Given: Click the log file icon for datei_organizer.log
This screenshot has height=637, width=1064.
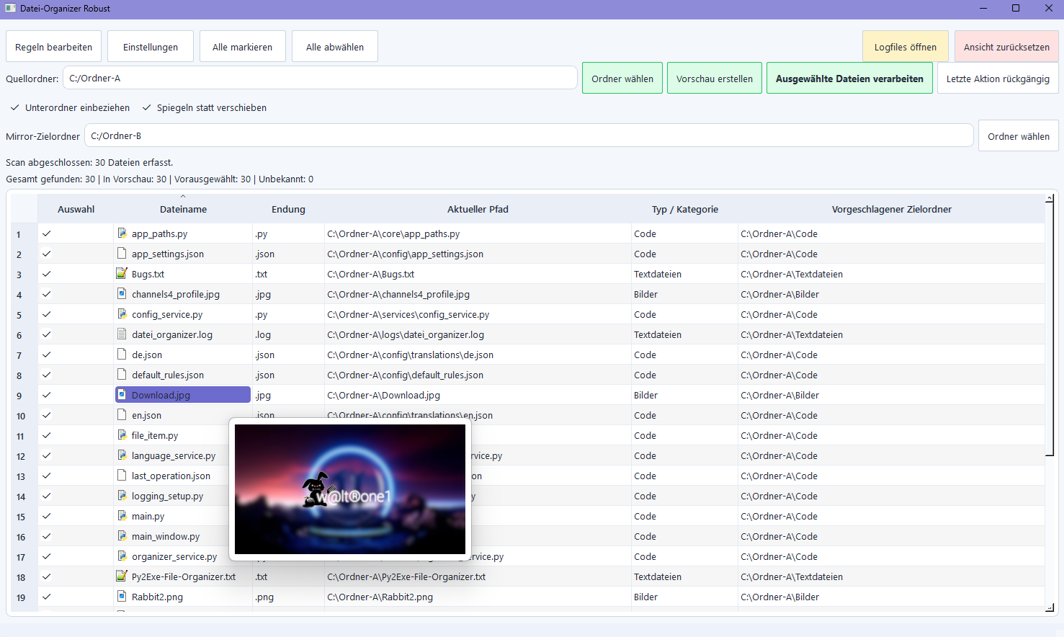Looking at the screenshot, I should pyautogui.click(x=122, y=334).
